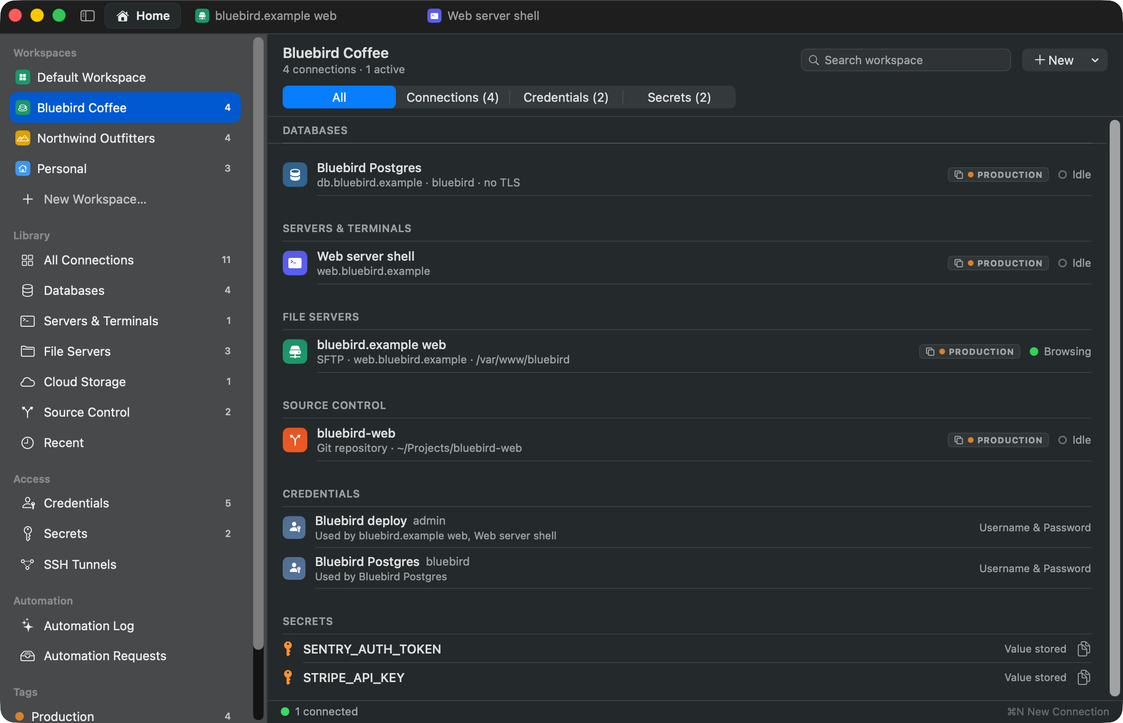
Task: Click the copy icon in Bluebird Postgres PRODUCTION tag
Action: pyautogui.click(x=958, y=175)
